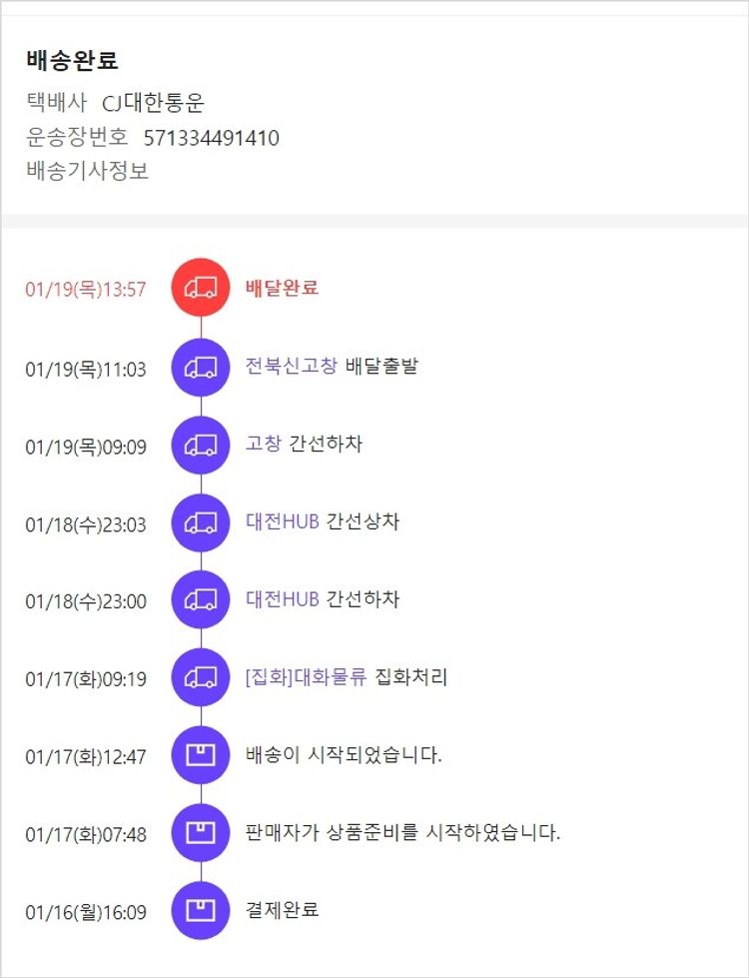Open the 전북신고창 branch link
The height and width of the screenshot is (978, 749).
pos(291,366)
